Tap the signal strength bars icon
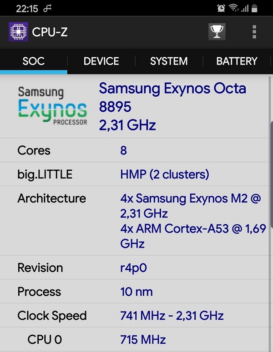The height and width of the screenshot is (352, 273). pos(245,8)
